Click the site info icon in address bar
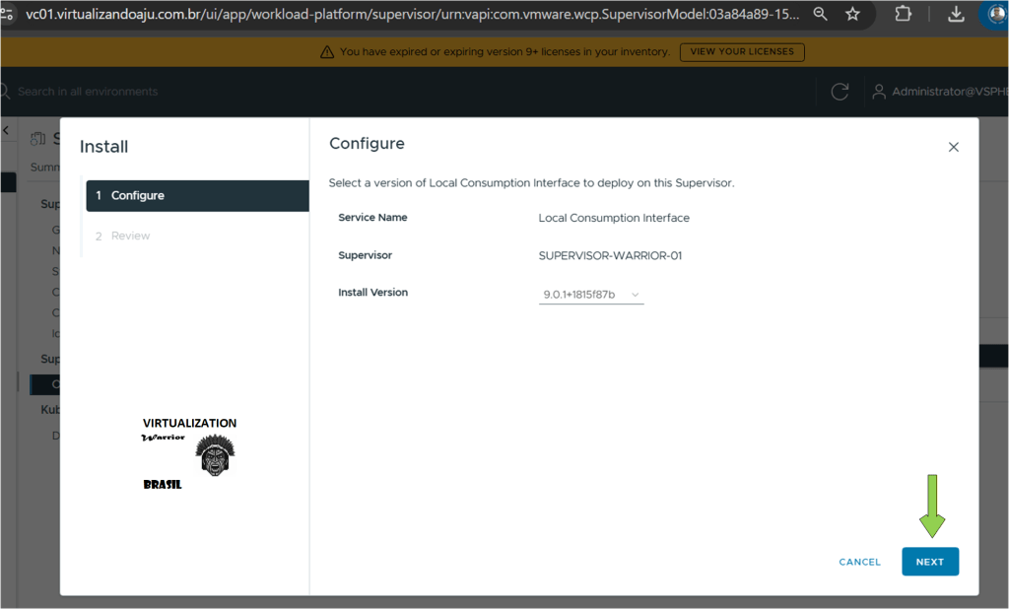 point(8,14)
